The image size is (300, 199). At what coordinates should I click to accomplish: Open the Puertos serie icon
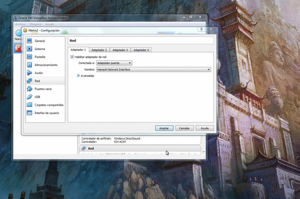[30, 89]
